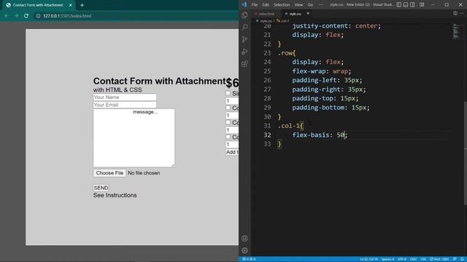Click inside the message textarea
The height and width of the screenshot is (262, 467).
[134, 138]
